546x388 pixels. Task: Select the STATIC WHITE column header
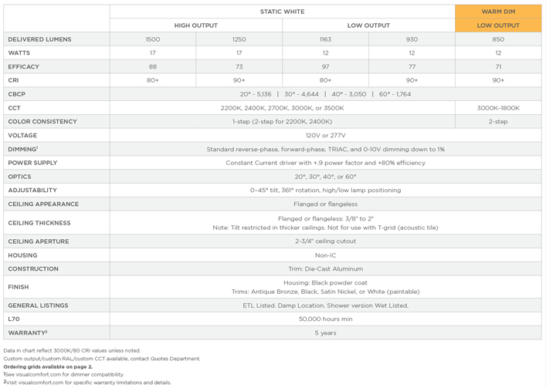[282, 12]
